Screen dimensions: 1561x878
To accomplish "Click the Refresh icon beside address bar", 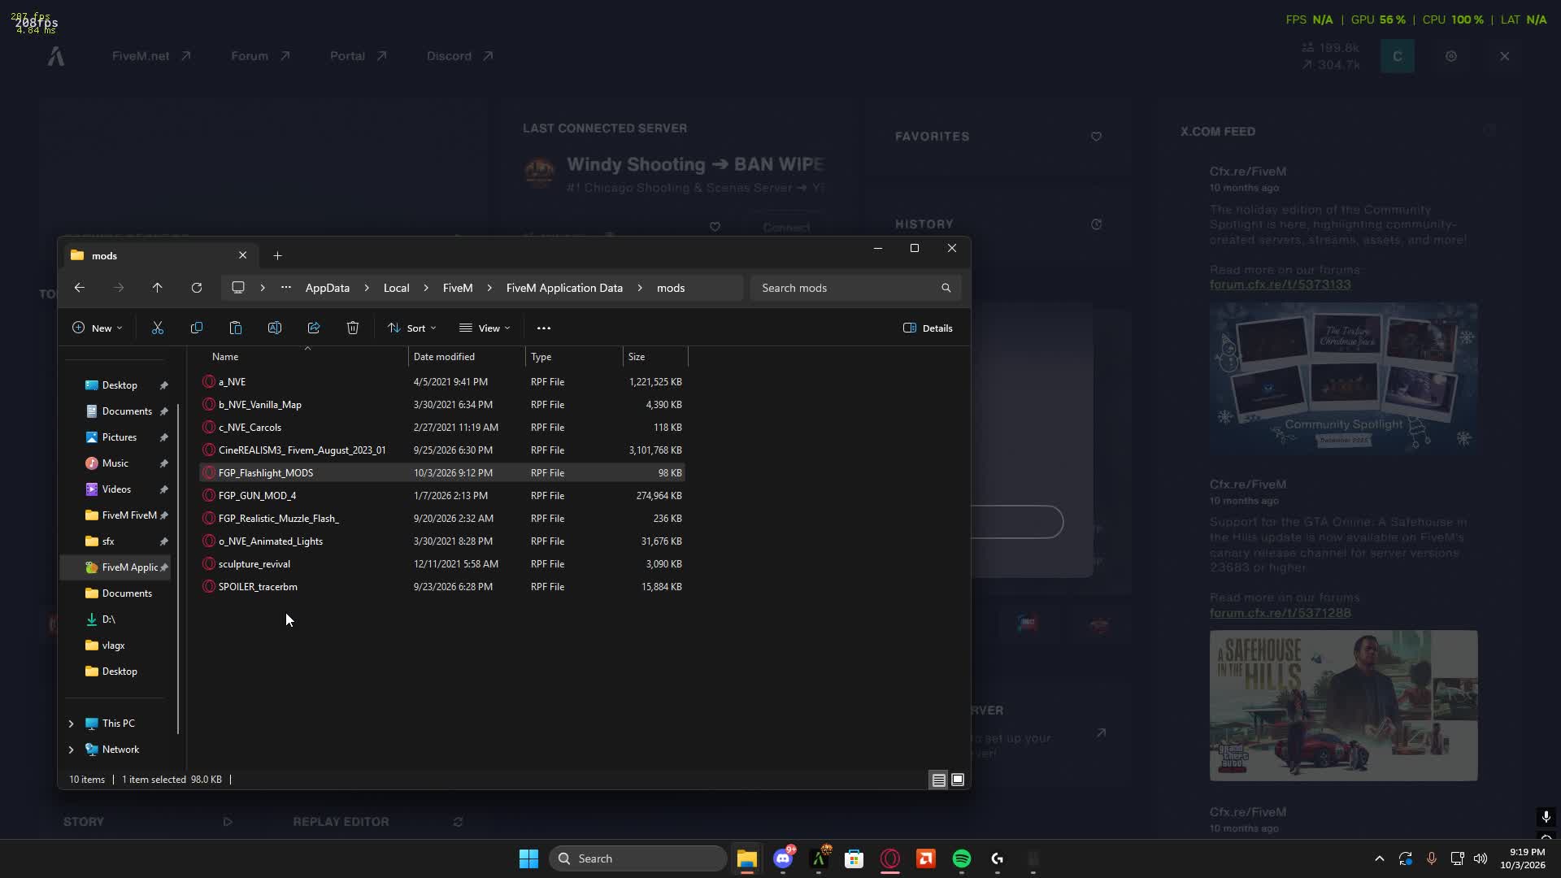I will pos(197,288).
